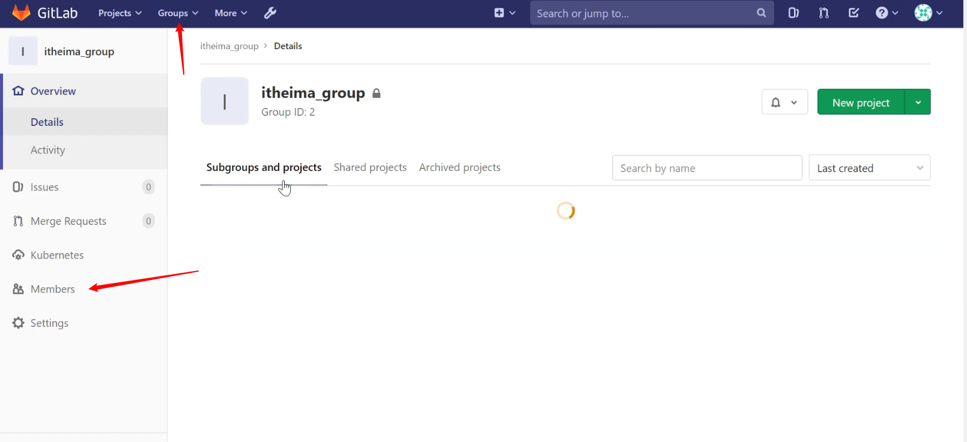Open Members in the sidebar
The image size is (967, 442).
53,289
